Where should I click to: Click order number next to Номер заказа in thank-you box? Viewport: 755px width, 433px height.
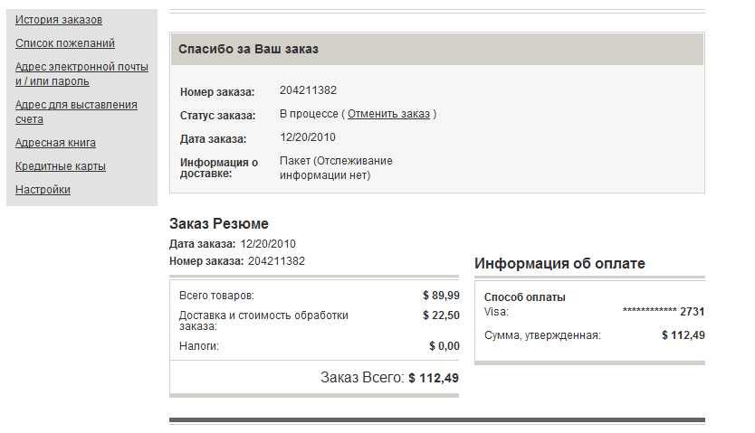308,90
